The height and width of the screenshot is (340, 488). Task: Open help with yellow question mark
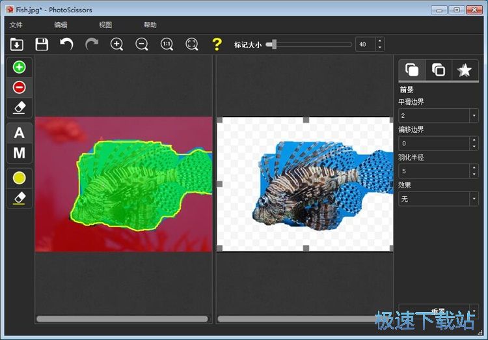pos(217,44)
